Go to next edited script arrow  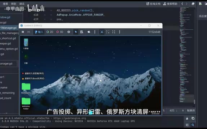(x=187, y=4)
